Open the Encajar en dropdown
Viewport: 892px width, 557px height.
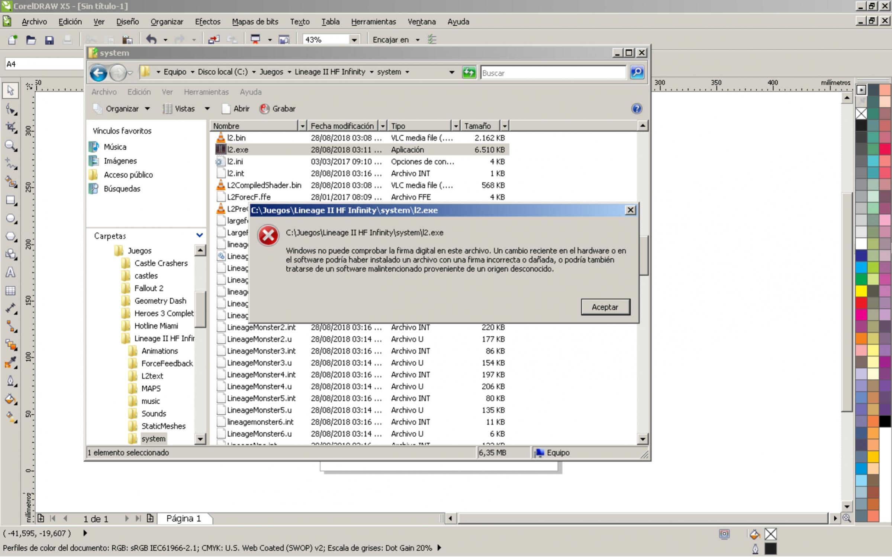418,39
